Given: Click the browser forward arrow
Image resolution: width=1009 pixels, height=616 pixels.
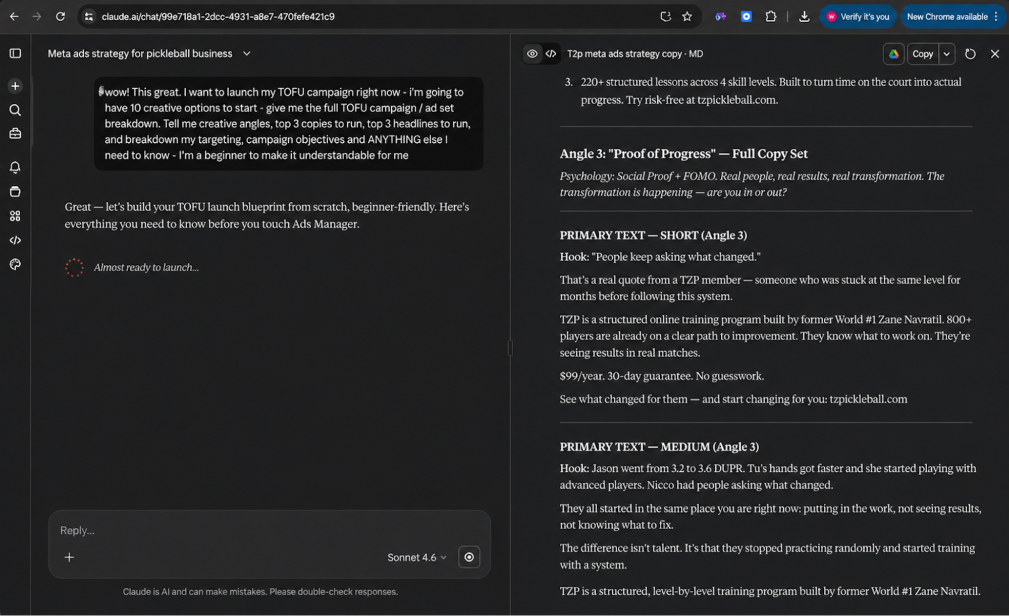Looking at the screenshot, I should pos(37,17).
